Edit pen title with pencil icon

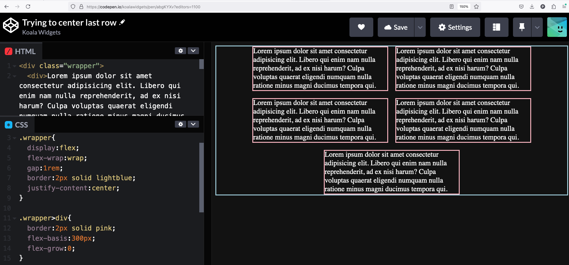(122, 22)
